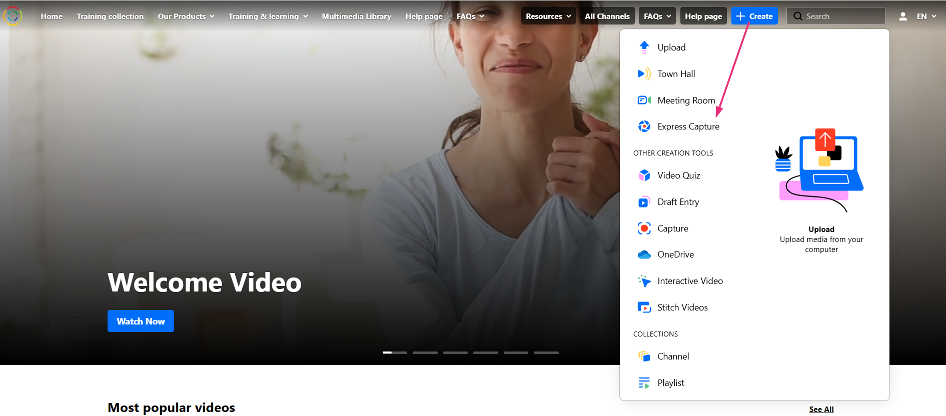This screenshot has height=416, width=946.
Task: Focus the Search input field
Action: [x=836, y=16]
